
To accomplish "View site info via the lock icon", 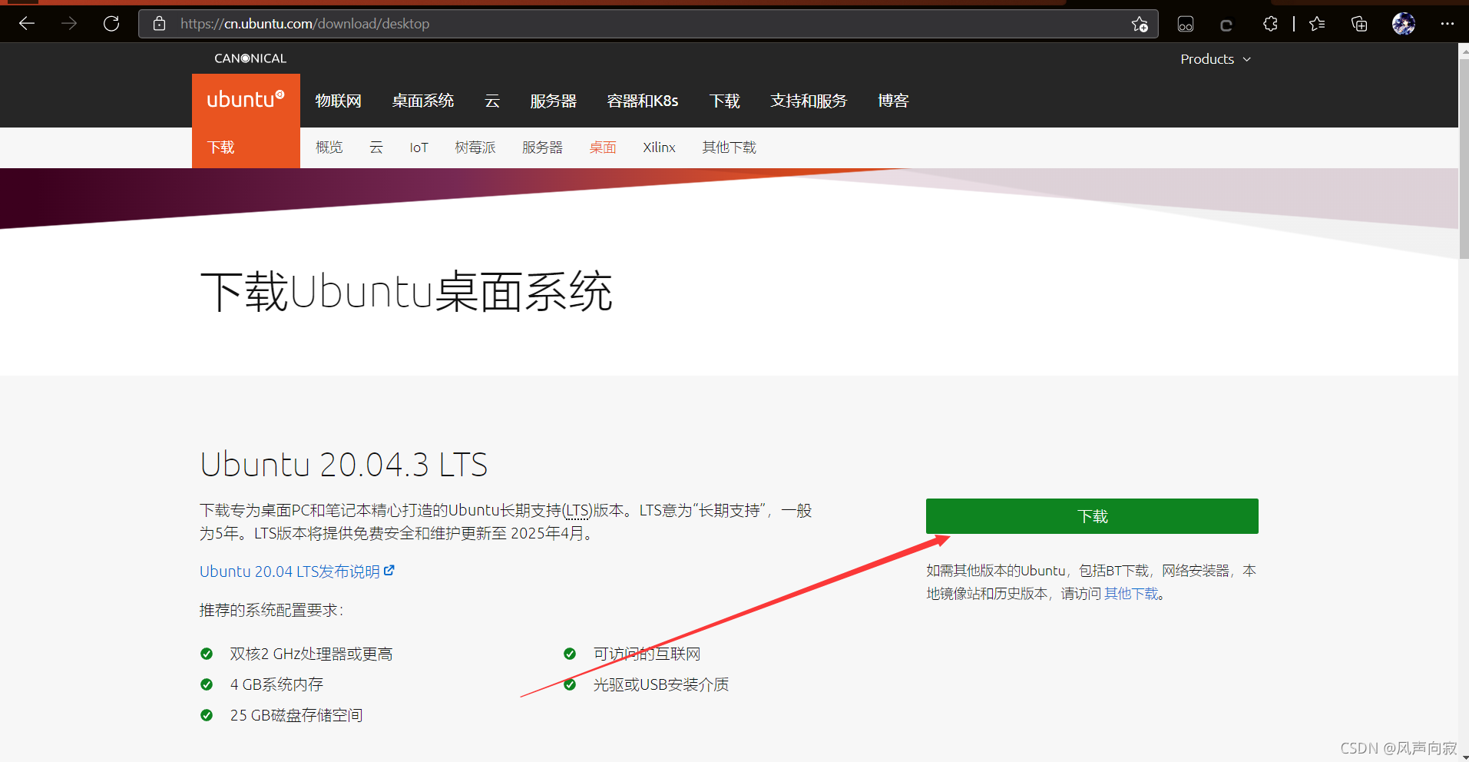I will 159,24.
